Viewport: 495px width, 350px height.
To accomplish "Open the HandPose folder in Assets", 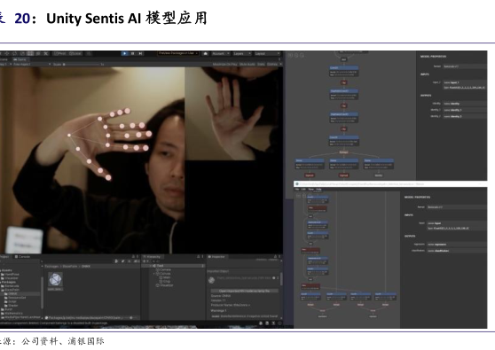I will (10, 275).
